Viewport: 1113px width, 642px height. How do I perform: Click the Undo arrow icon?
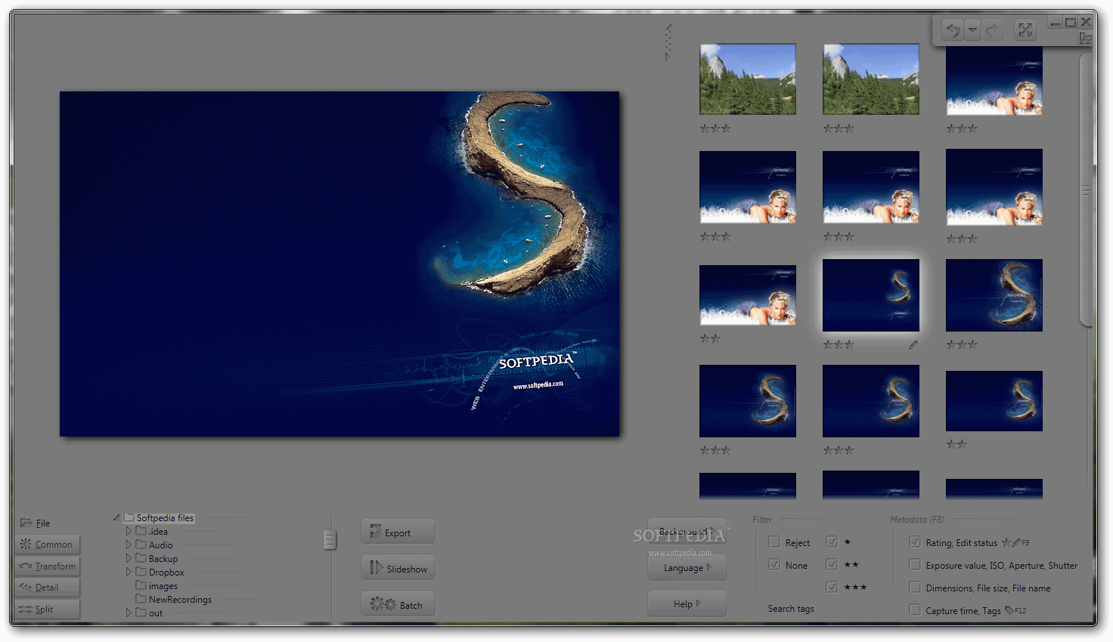[x=953, y=30]
